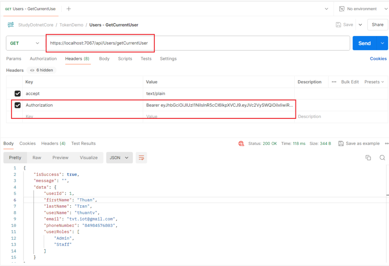This screenshot has width=389, height=266.
Task: Click the Send button
Action: 364,43
